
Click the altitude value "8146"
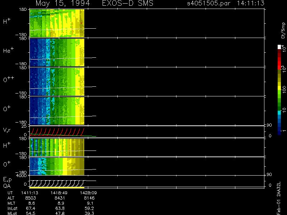coord(89,198)
